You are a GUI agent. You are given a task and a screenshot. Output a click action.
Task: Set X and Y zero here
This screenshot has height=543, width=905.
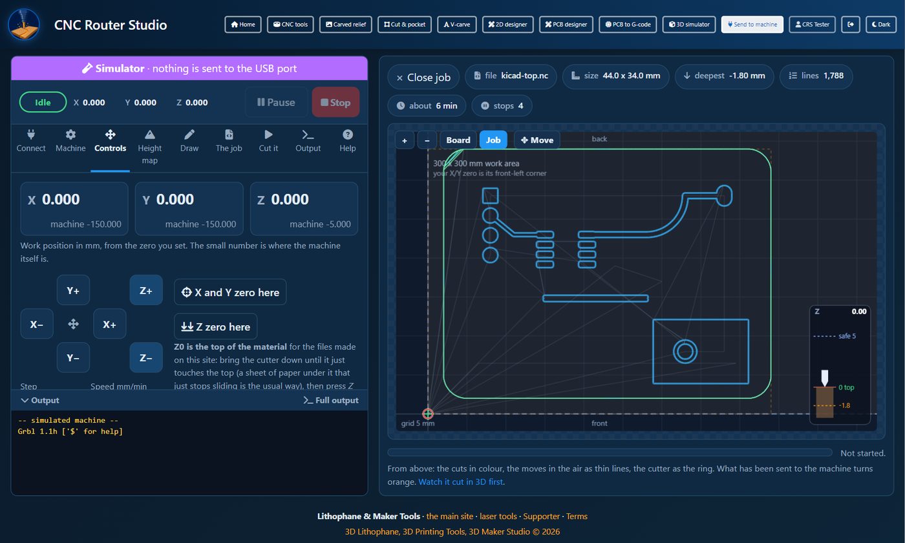pos(230,292)
